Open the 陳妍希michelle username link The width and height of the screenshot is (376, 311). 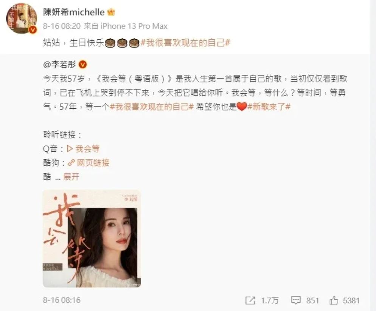[x=74, y=12]
